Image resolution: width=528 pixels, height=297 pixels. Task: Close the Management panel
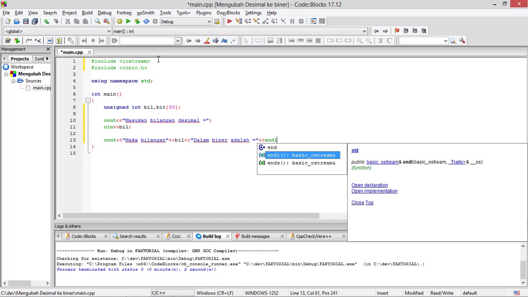[x=48, y=49]
